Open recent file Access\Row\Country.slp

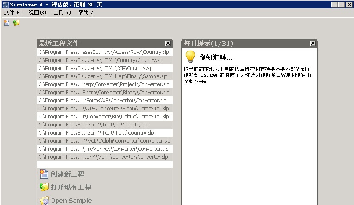point(105,52)
